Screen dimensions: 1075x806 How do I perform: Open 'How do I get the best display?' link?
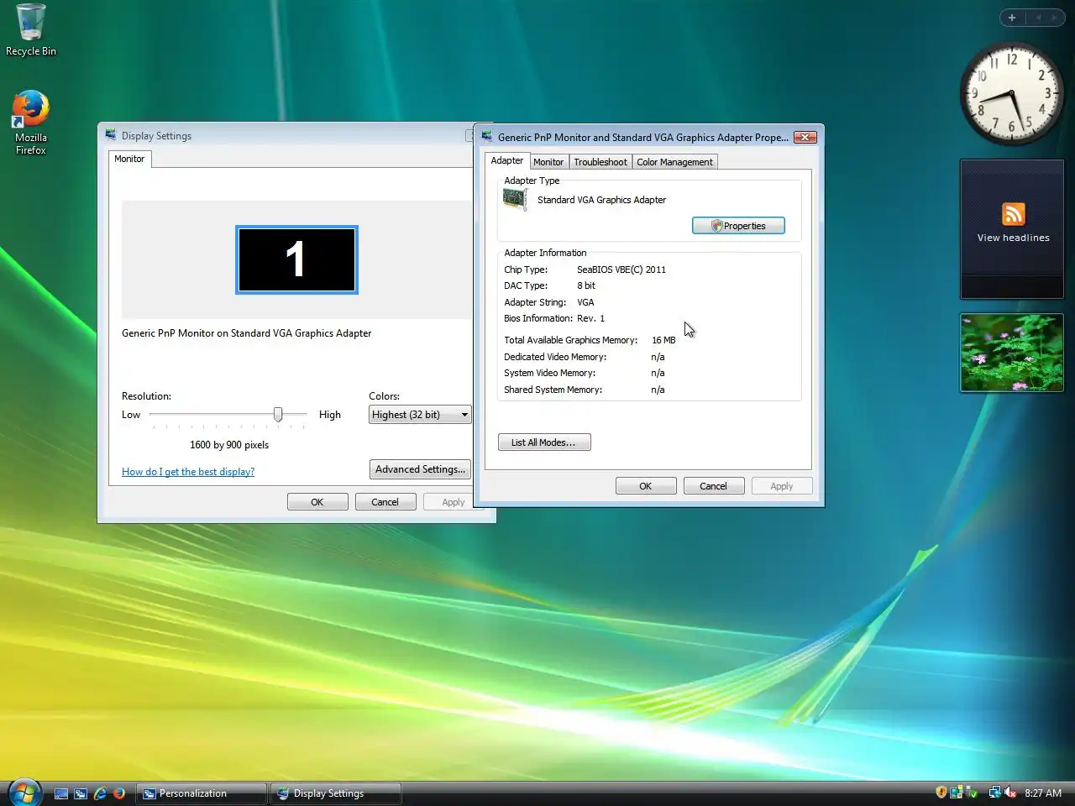[x=188, y=472]
